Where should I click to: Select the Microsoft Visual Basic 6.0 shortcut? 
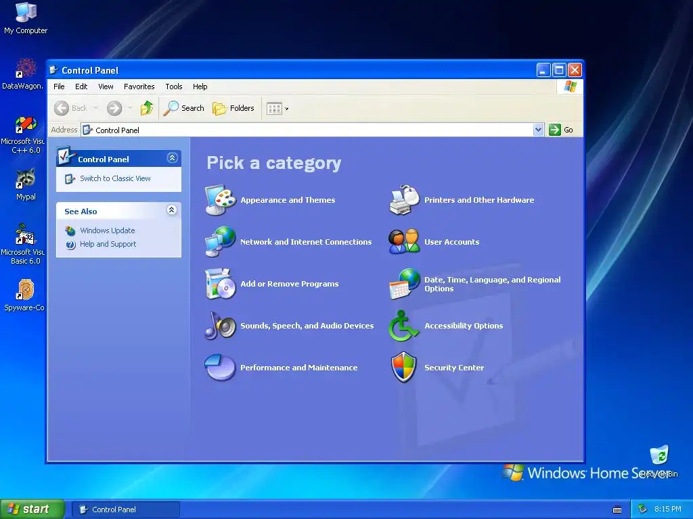(22, 245)
